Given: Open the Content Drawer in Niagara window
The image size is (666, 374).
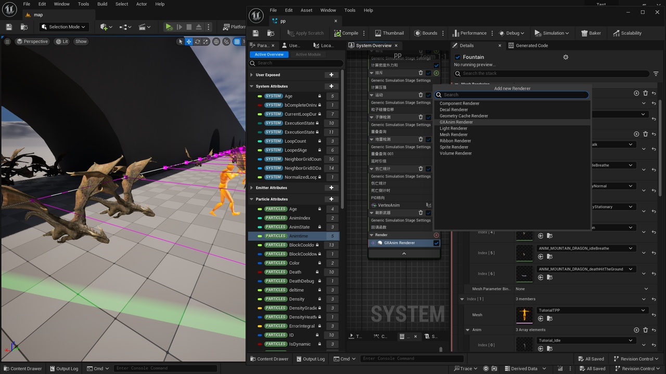Looking at the screenshot, I should [269, 359].
